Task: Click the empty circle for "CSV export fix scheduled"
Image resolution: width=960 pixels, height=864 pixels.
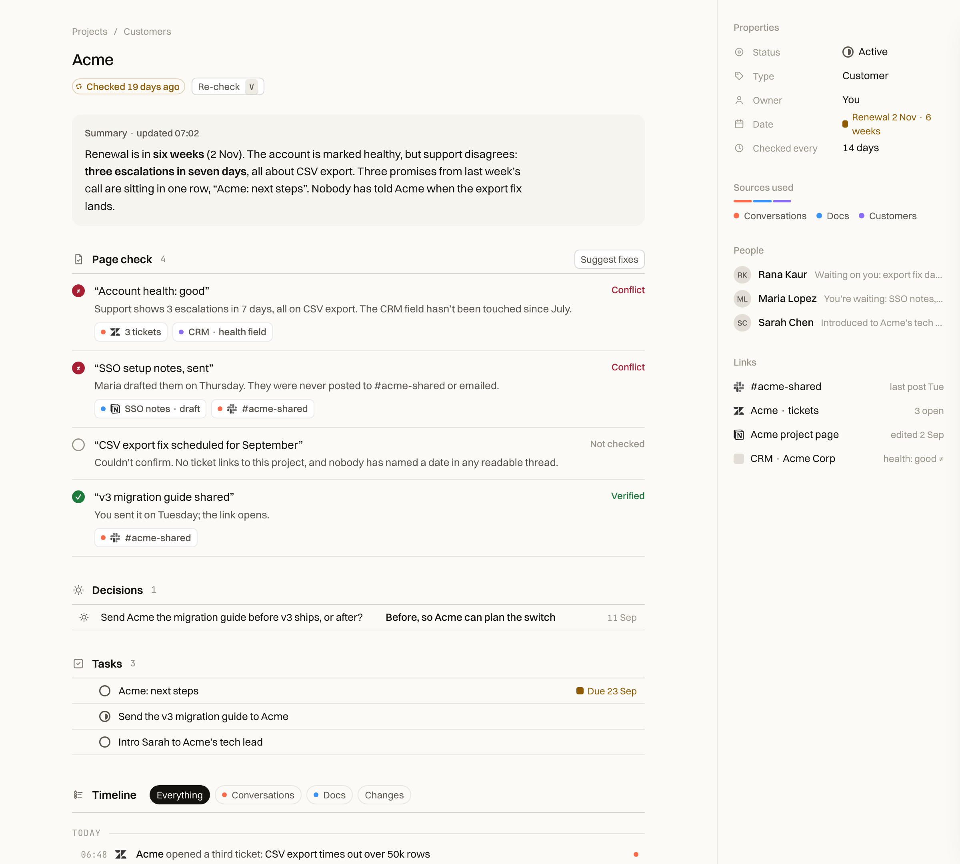Action: coord(78,445)
